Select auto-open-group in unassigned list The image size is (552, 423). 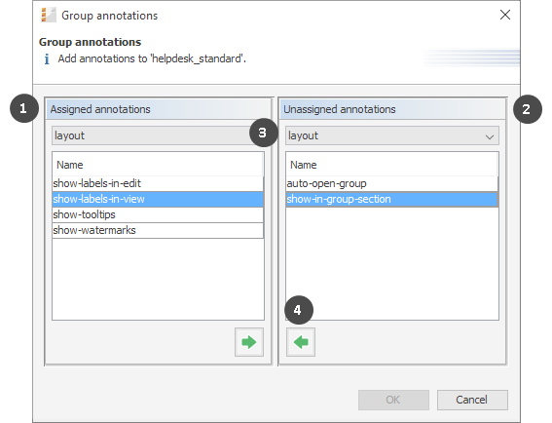click(x=392, y=183)
